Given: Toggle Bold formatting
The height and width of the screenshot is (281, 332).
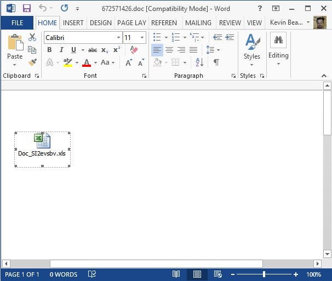Looking at the screenshot, I should click(49, 50).
